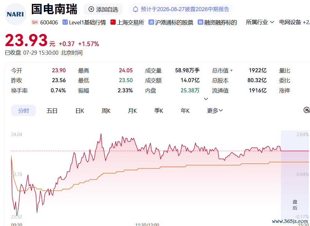This screenshot has width=310, height=226.
Task: Switch to the 季K tab
Action: click(159, 111)
